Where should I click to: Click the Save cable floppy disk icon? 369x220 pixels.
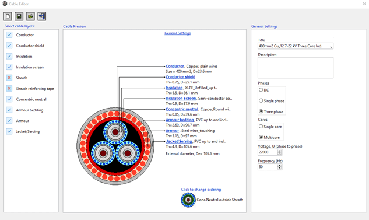[x=19, y=16]
